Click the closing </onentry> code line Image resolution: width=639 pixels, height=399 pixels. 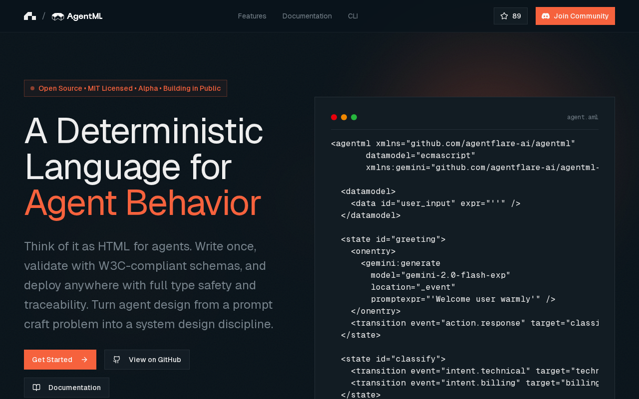coord(376,311)
